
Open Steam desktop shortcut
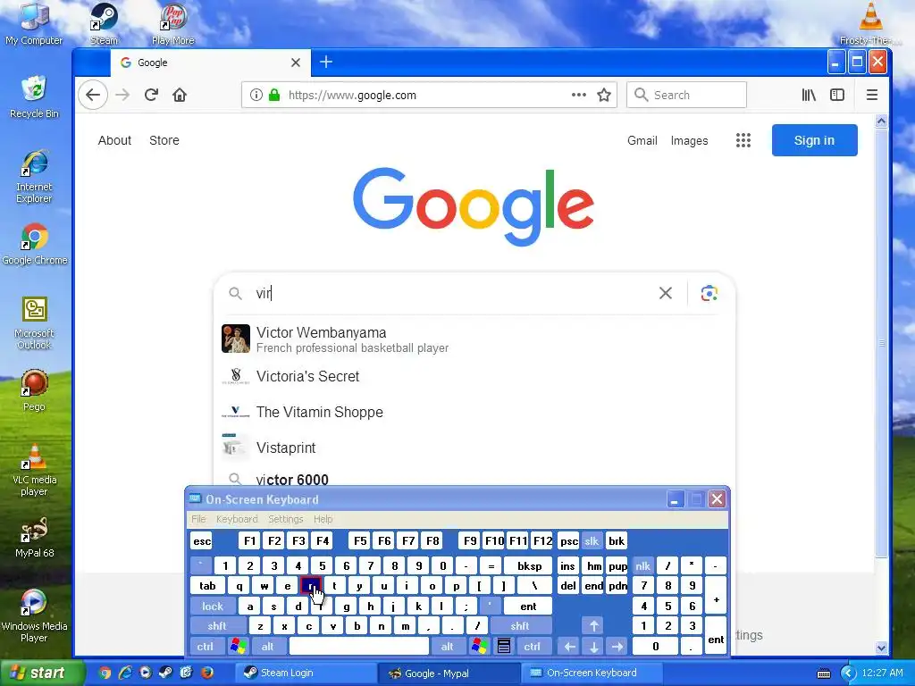tap(104, 23)
